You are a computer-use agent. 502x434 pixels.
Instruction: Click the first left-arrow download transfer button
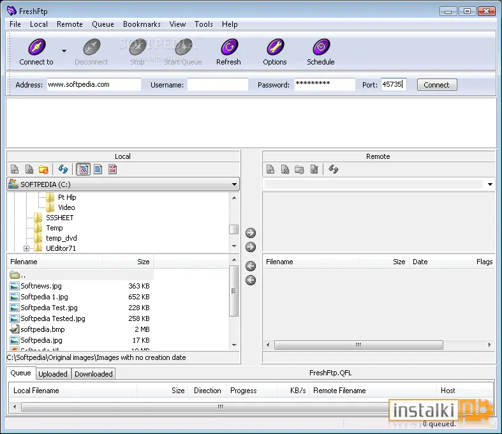250,266
